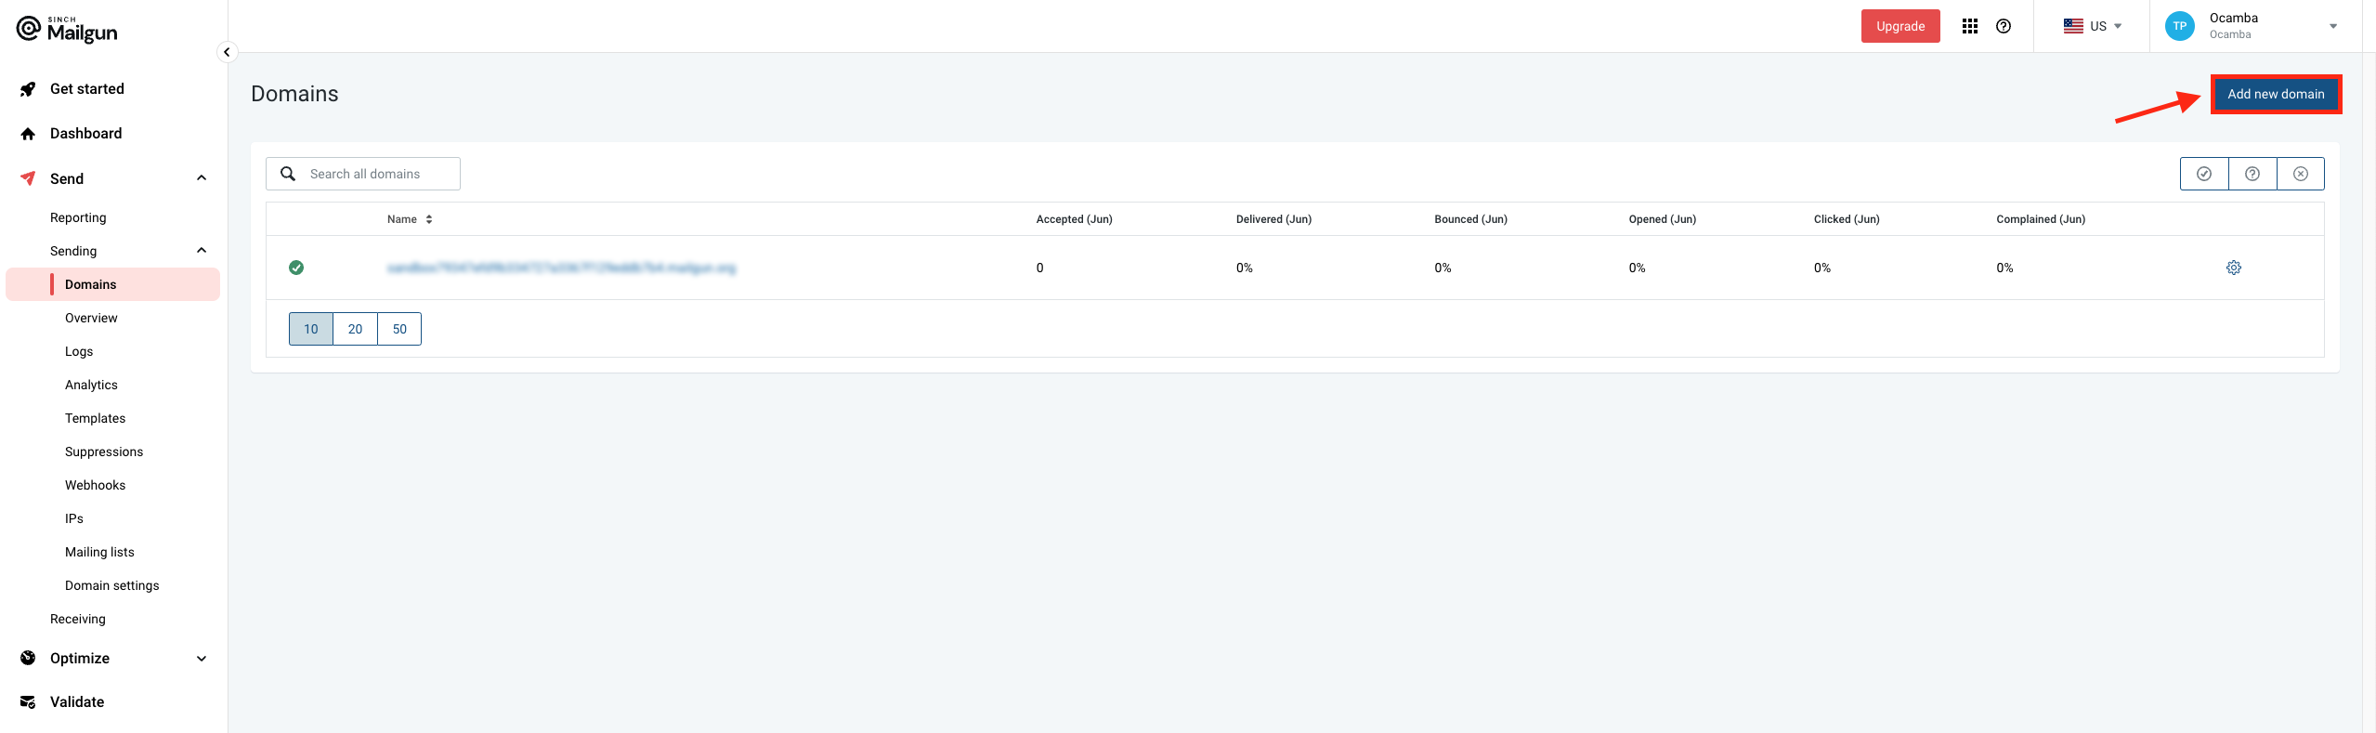Select Domains in the sidebar
The width and height of the screenshot is (2376, 733).
click(x=113, y=284)
